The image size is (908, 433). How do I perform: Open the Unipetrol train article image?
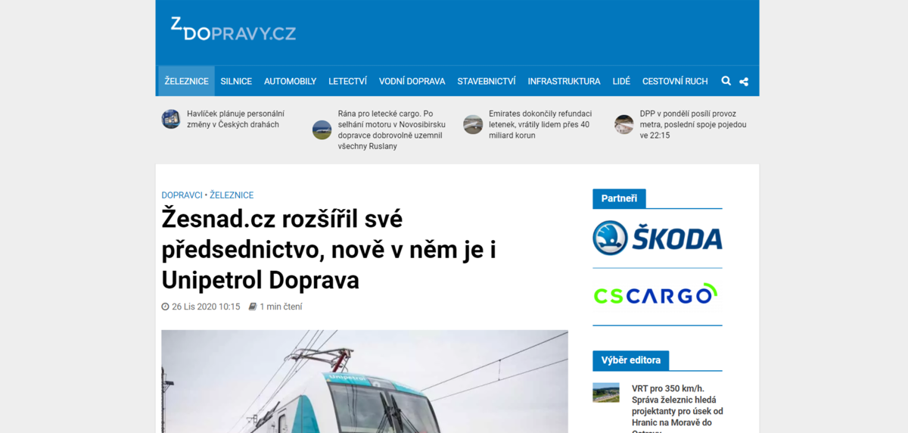pyautogui.click(x=365, y=382)
